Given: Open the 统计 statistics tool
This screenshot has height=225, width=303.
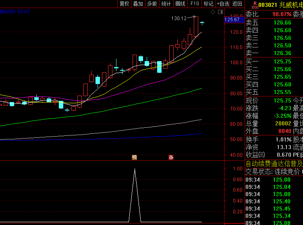Looking at the screenshot, I should pyautogui.click(x=166, y=4).
